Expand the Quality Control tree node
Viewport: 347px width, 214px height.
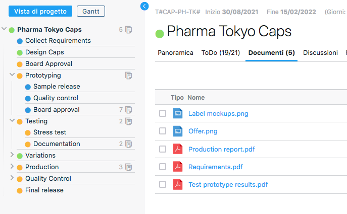click(12, 178)
